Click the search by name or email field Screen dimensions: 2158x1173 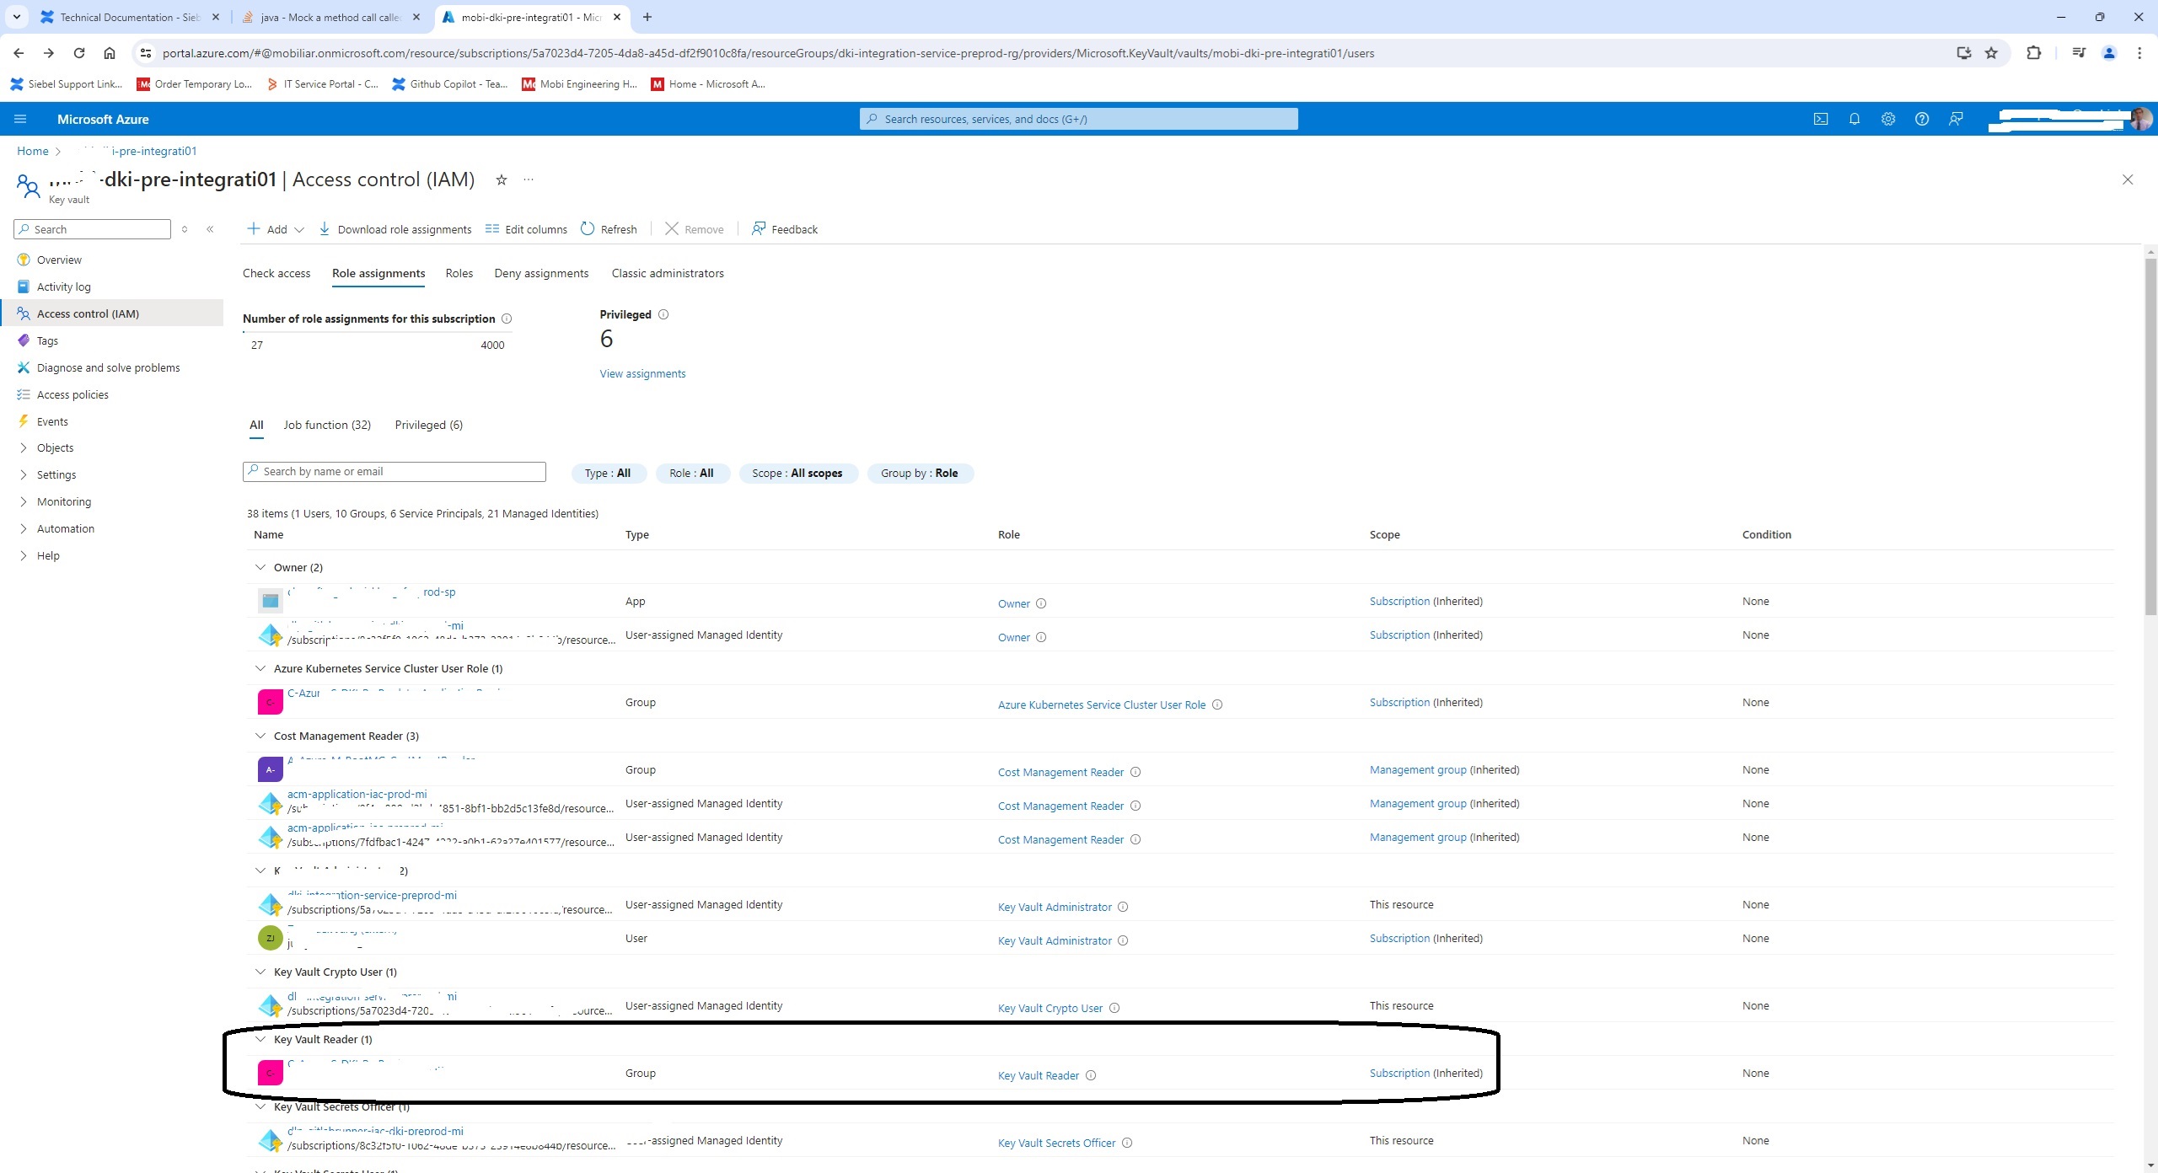[395, 471]
